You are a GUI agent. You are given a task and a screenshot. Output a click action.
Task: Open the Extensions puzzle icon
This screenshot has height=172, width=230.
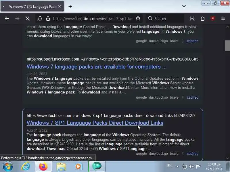[202, 18]
